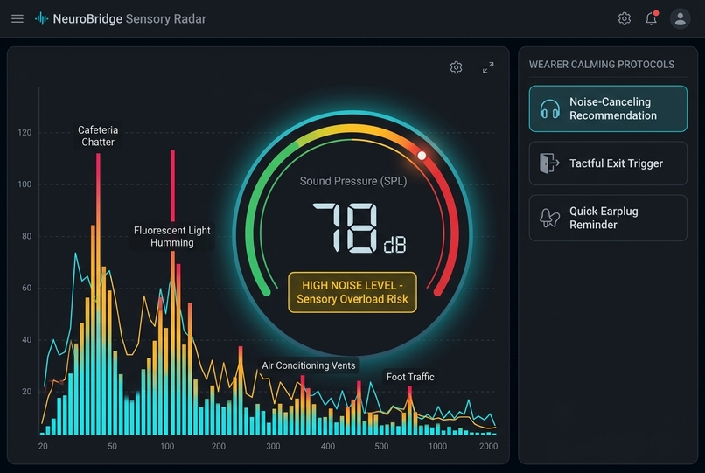The image size is (705, 473).
Task: Click the red peak bar below Foot Traffic
Action: [409, 393]
